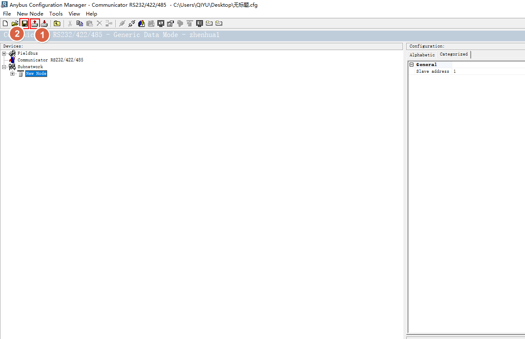Click the application icon in the title bar

[x=4, y=5]
